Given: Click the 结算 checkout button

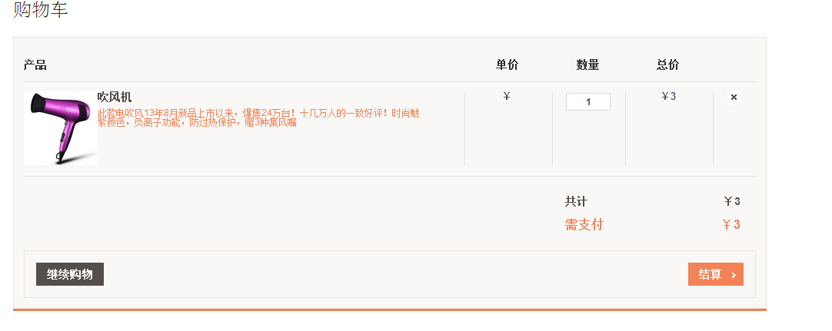Looking at the screenshot, I should [x=715, y=274].
